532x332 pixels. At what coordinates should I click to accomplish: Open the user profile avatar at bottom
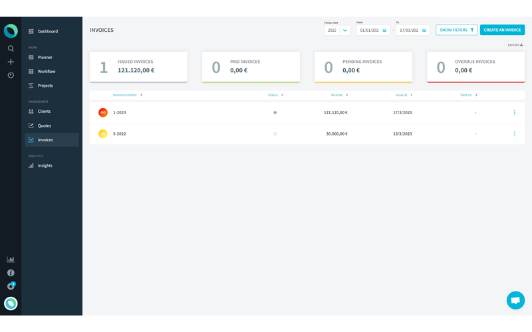point(11,303)
